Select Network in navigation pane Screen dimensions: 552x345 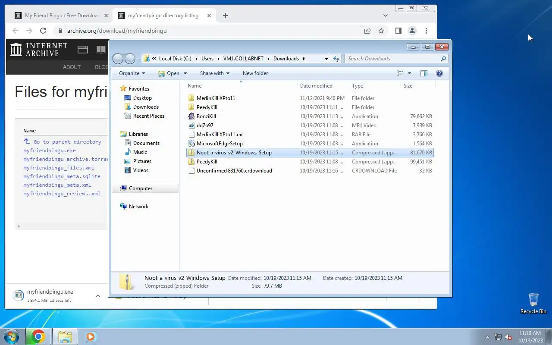coord(138,207)
